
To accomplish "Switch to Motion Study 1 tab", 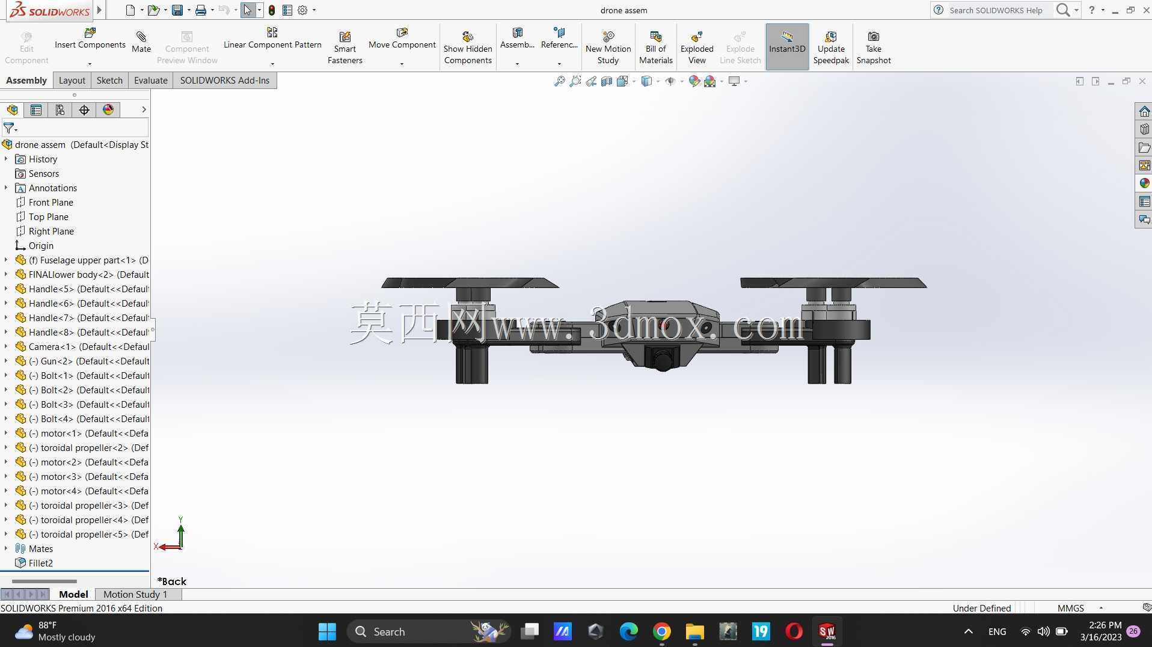I will tap(135, 595).
